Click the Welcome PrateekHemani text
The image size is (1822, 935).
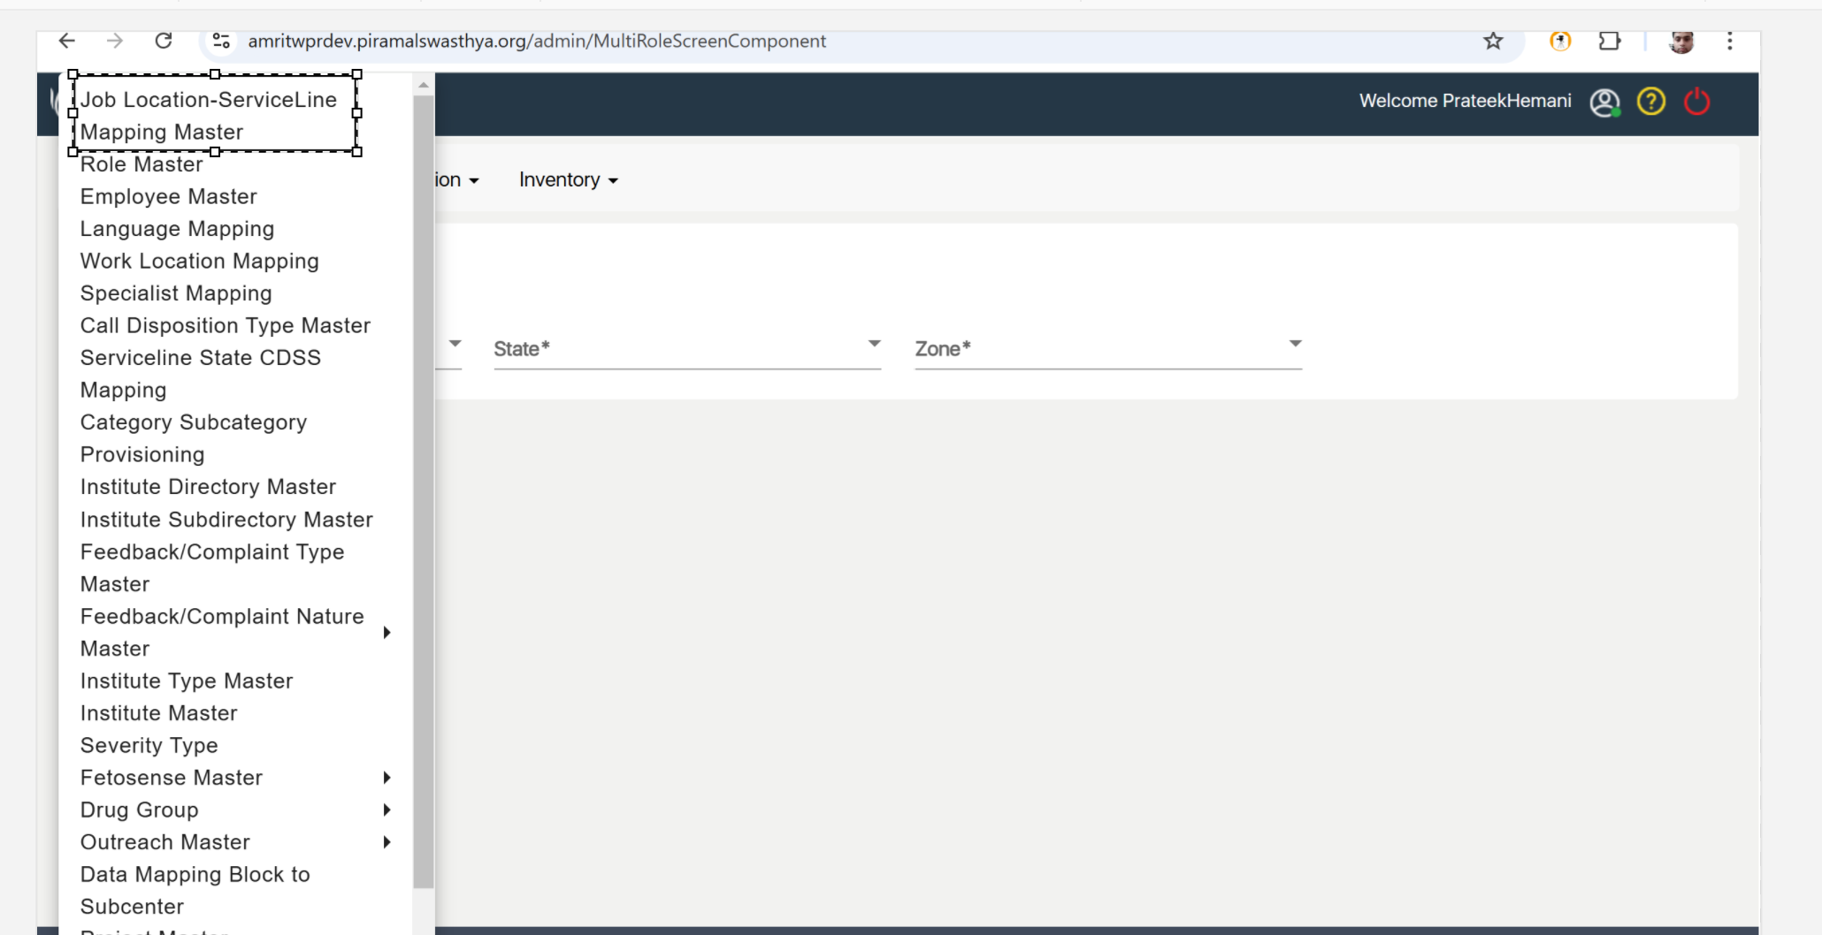(x=1465, y=102)
